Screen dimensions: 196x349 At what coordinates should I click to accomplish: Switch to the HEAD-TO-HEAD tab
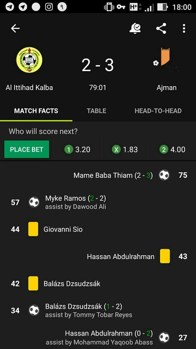click(x=158, y=111)
